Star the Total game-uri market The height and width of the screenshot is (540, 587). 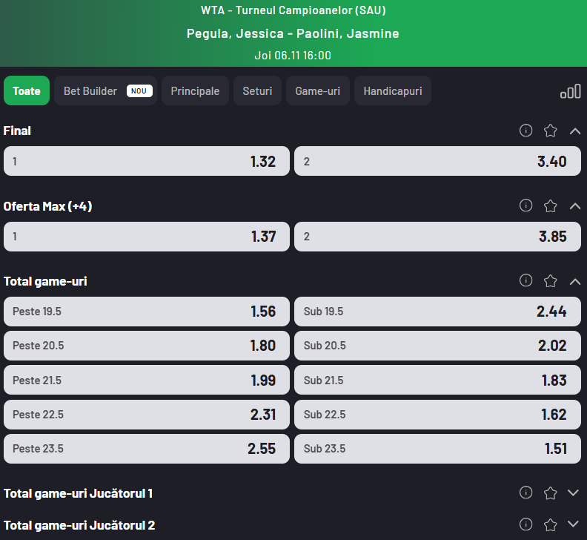[x=550, y=280]
